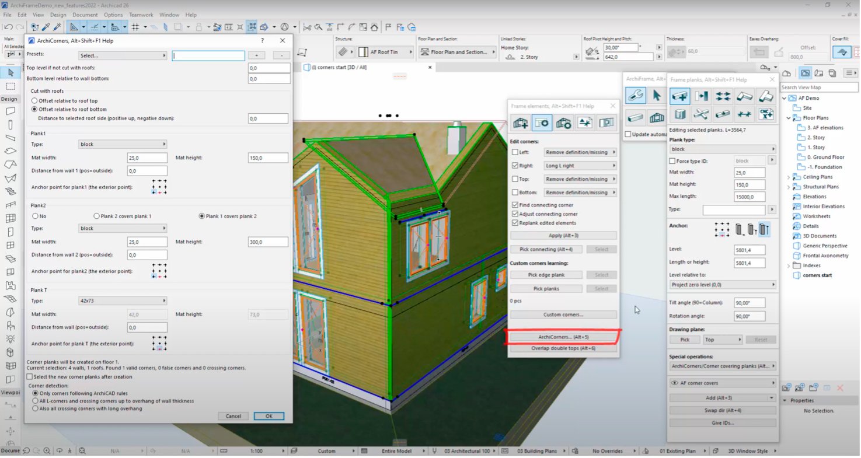Click the opposing arrows icon in Frame planks
The height and width of the screenshot is (458, 861).
tap(723, 96)
